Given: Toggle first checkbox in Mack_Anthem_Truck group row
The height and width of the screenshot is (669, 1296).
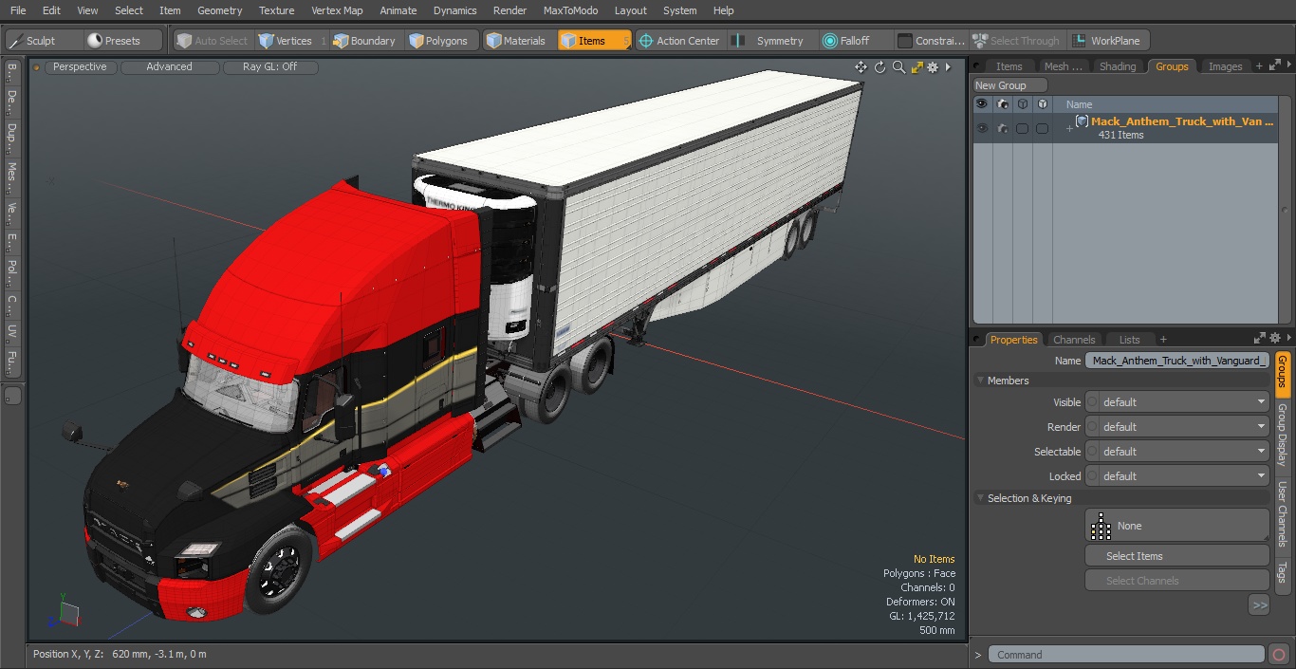Looking at the screenshot, I should pyautogui.click(x=1022, y=128).
